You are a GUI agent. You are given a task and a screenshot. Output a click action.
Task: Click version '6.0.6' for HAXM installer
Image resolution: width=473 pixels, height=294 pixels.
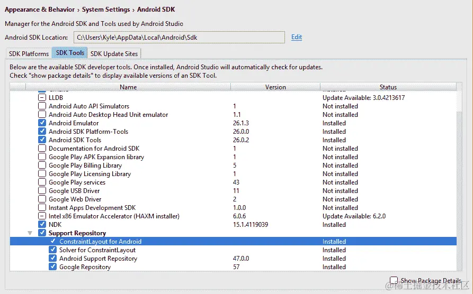click(239, 216)
